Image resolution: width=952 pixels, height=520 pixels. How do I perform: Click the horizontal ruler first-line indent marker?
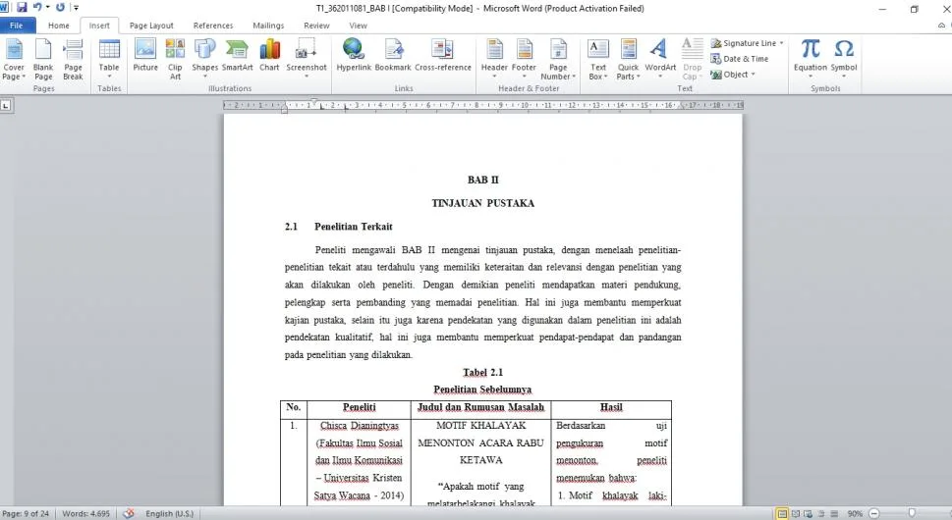click(x=313, y=102)
